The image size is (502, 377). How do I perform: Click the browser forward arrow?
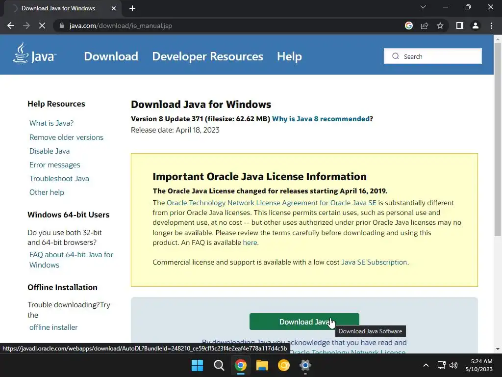coord(26,26)
